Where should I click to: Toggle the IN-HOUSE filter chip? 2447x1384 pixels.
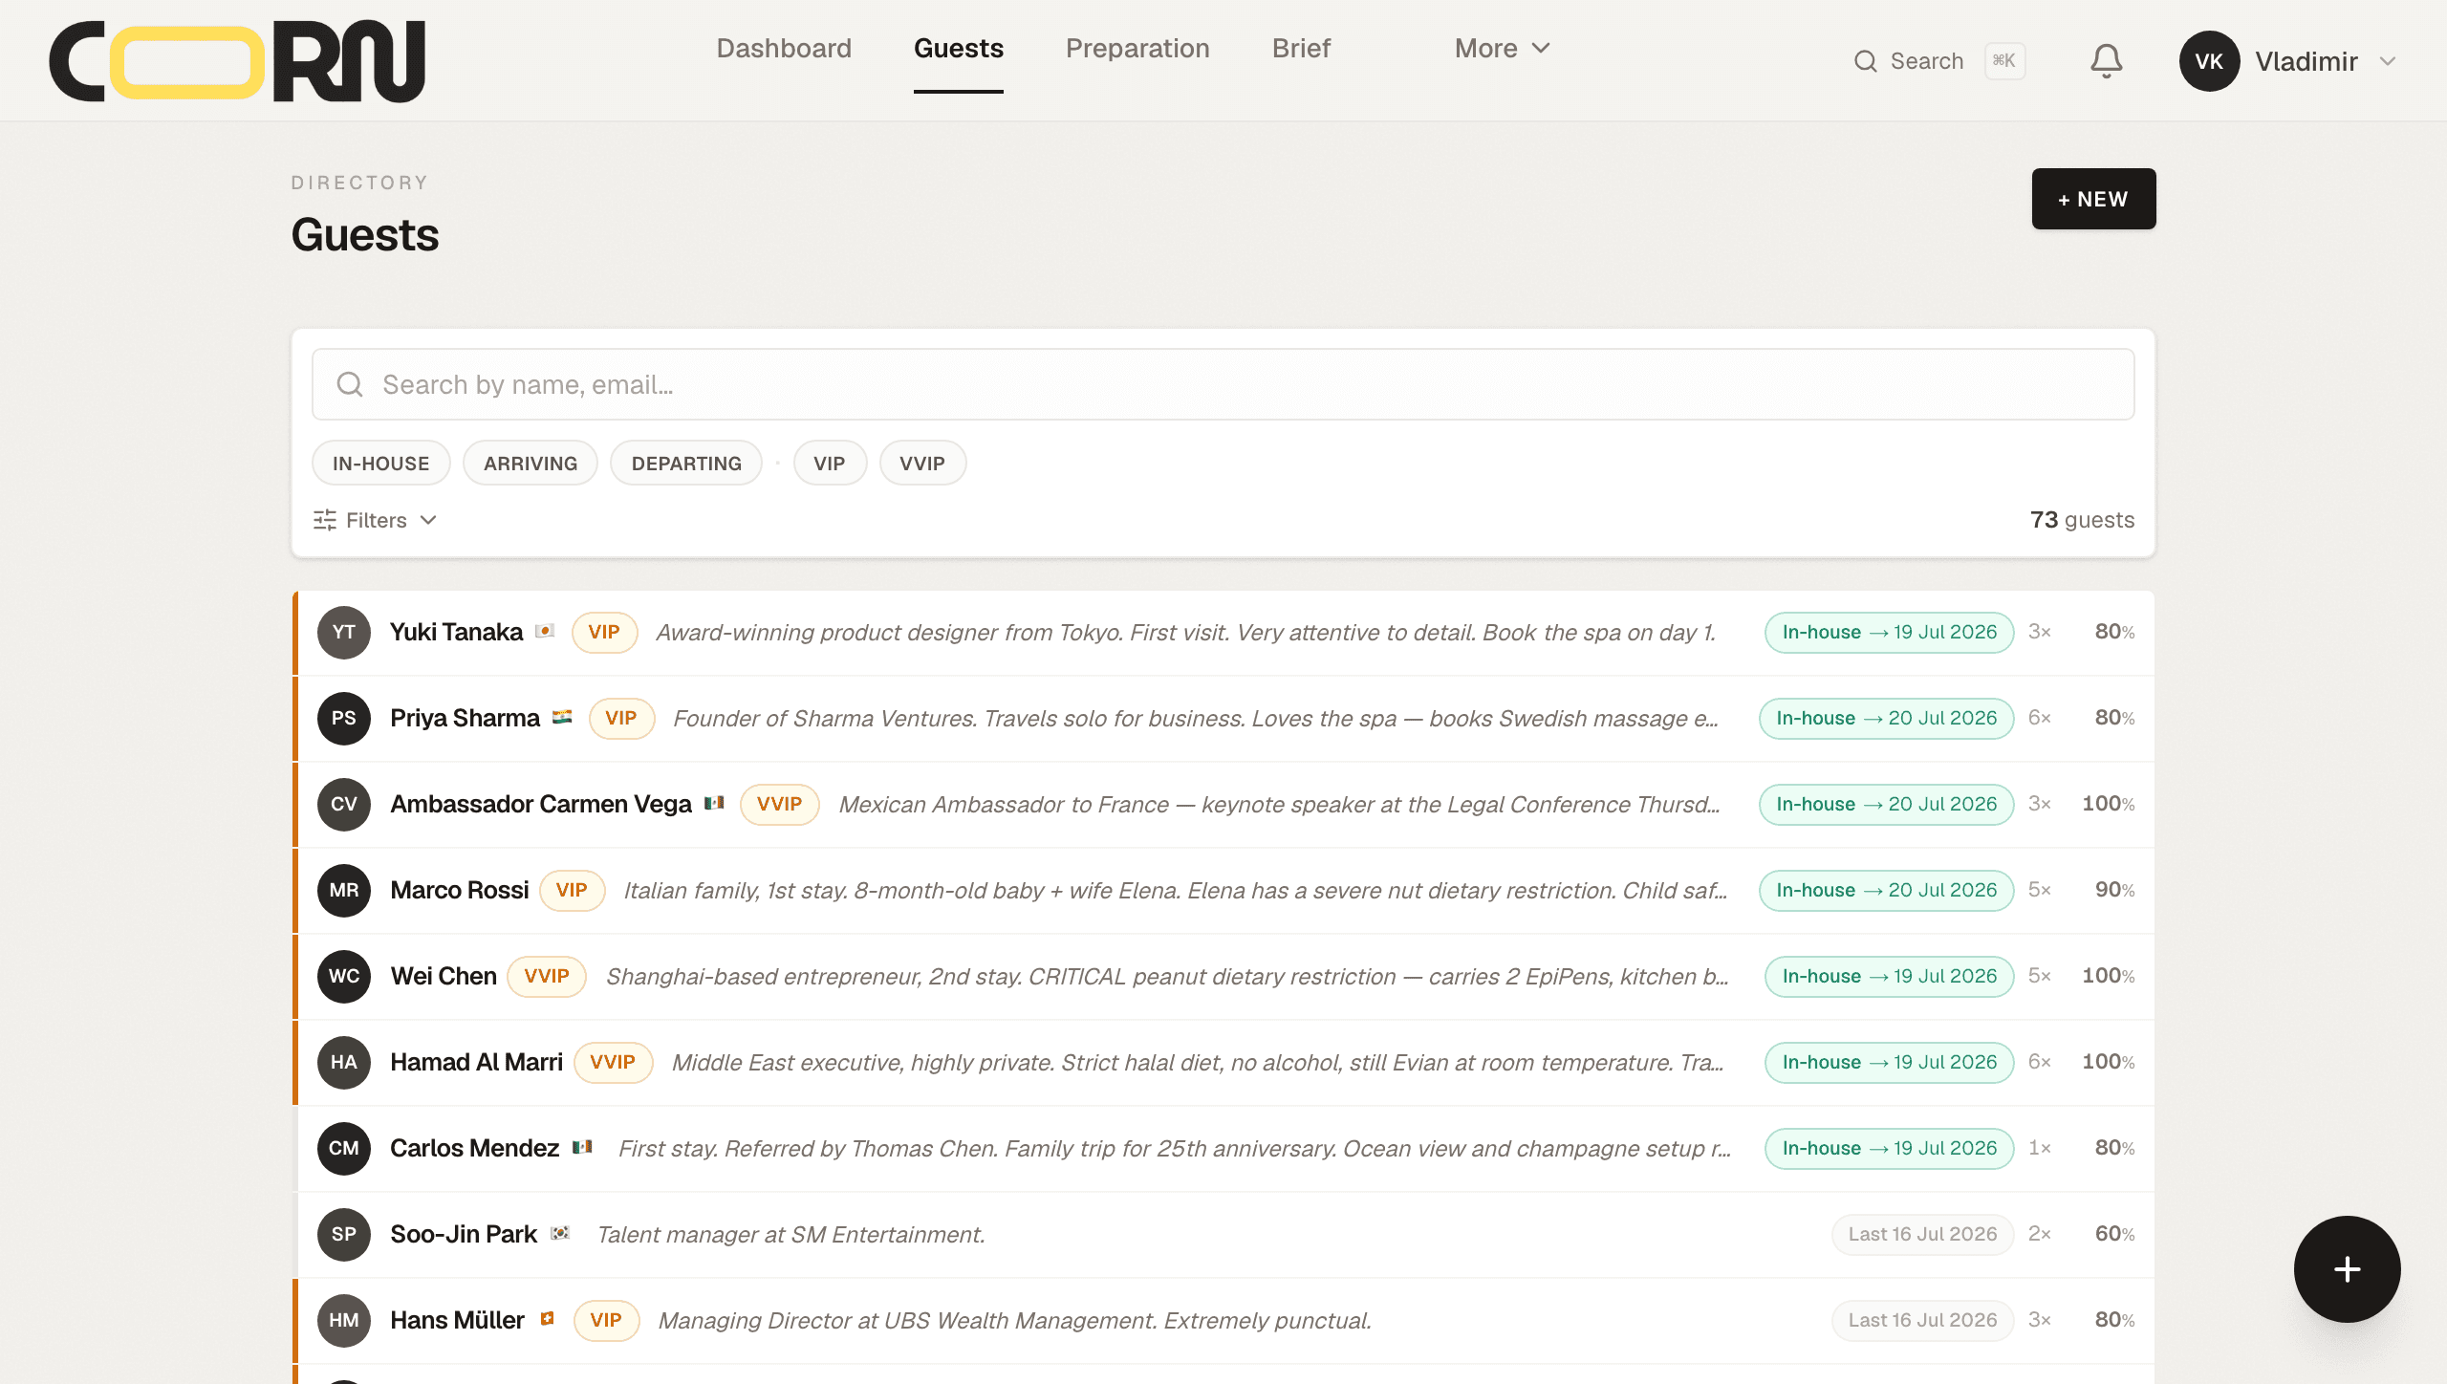click(381, 464)
